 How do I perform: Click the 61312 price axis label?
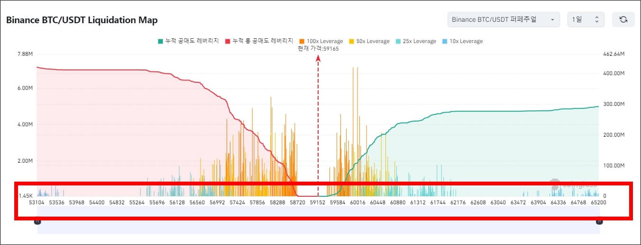pos(418,202)
